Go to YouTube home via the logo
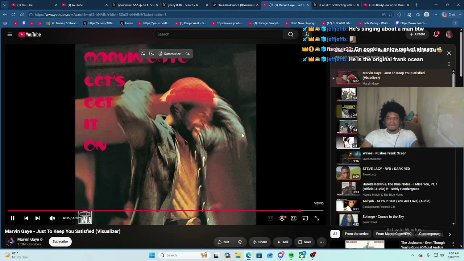This screenshot has width=464, height=261. click(30, 34)
